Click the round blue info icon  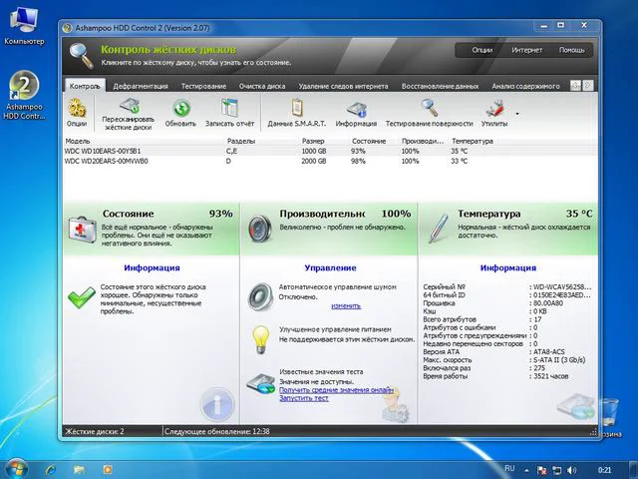(217, 405)
